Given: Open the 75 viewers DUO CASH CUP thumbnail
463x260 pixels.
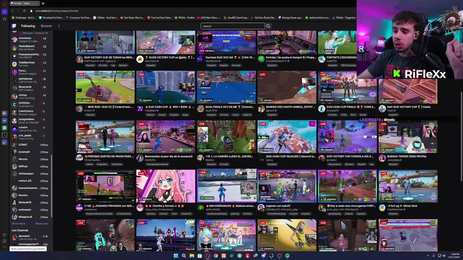Looking at the screenshot, I should tap(166, 87).
